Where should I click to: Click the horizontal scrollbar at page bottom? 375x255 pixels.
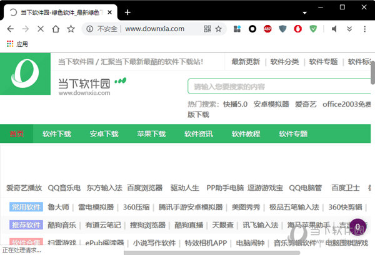[x=212, y=253]
